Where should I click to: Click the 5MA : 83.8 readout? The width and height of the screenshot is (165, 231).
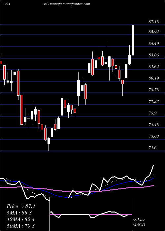tap(19, 213)
